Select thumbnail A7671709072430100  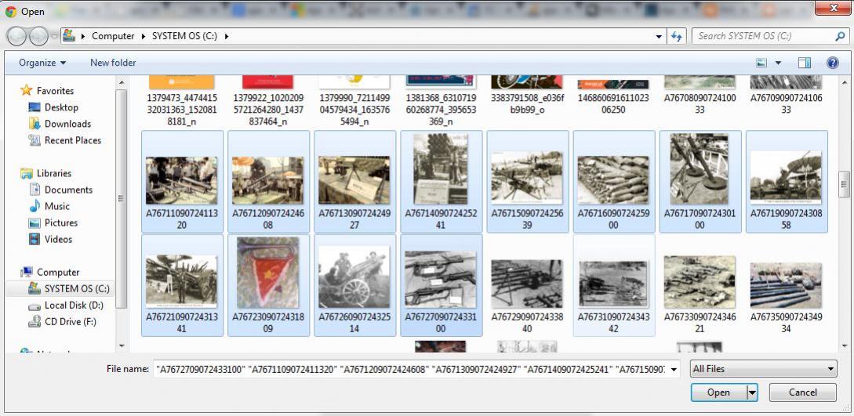700,181
